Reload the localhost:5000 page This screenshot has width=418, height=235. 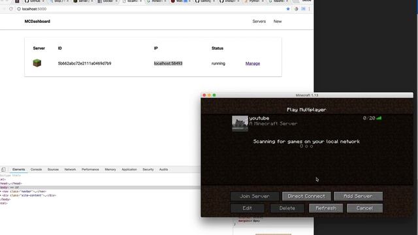(x=11, y=8)
